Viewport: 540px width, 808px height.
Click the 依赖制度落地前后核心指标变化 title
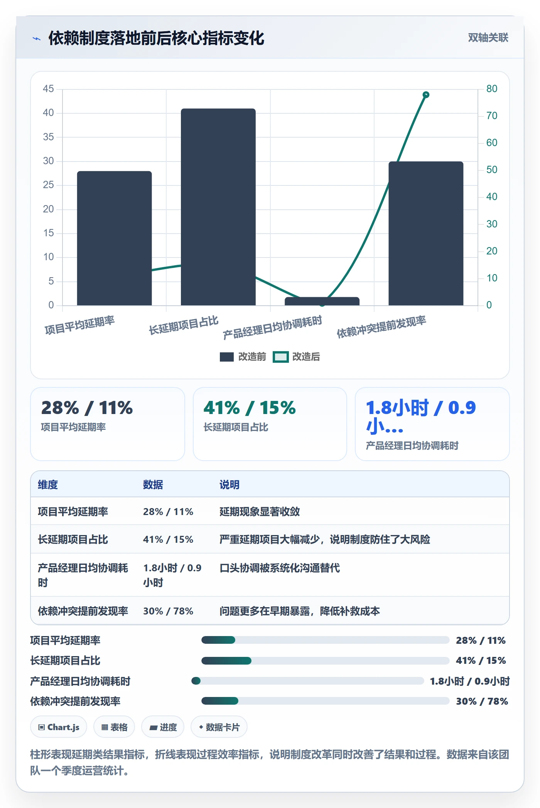[x=156, y=38]
